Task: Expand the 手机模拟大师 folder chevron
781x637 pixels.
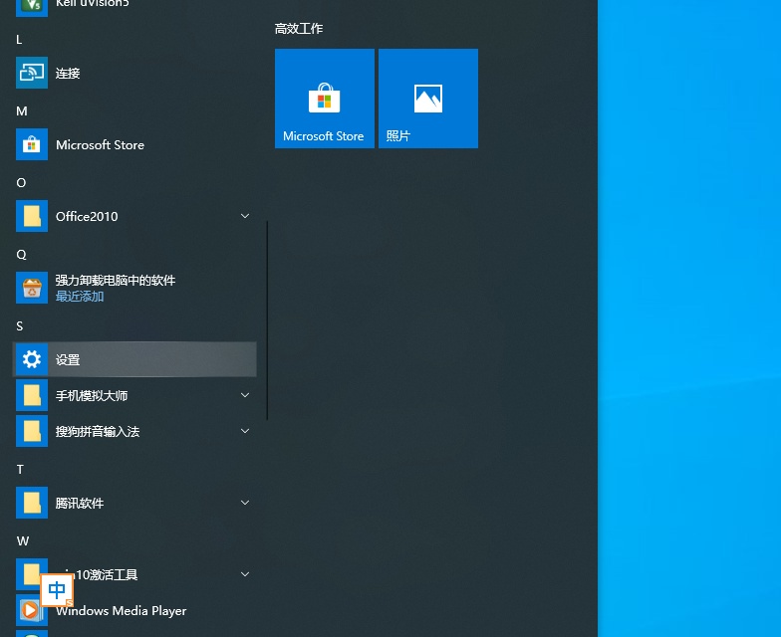Action: 245,395
